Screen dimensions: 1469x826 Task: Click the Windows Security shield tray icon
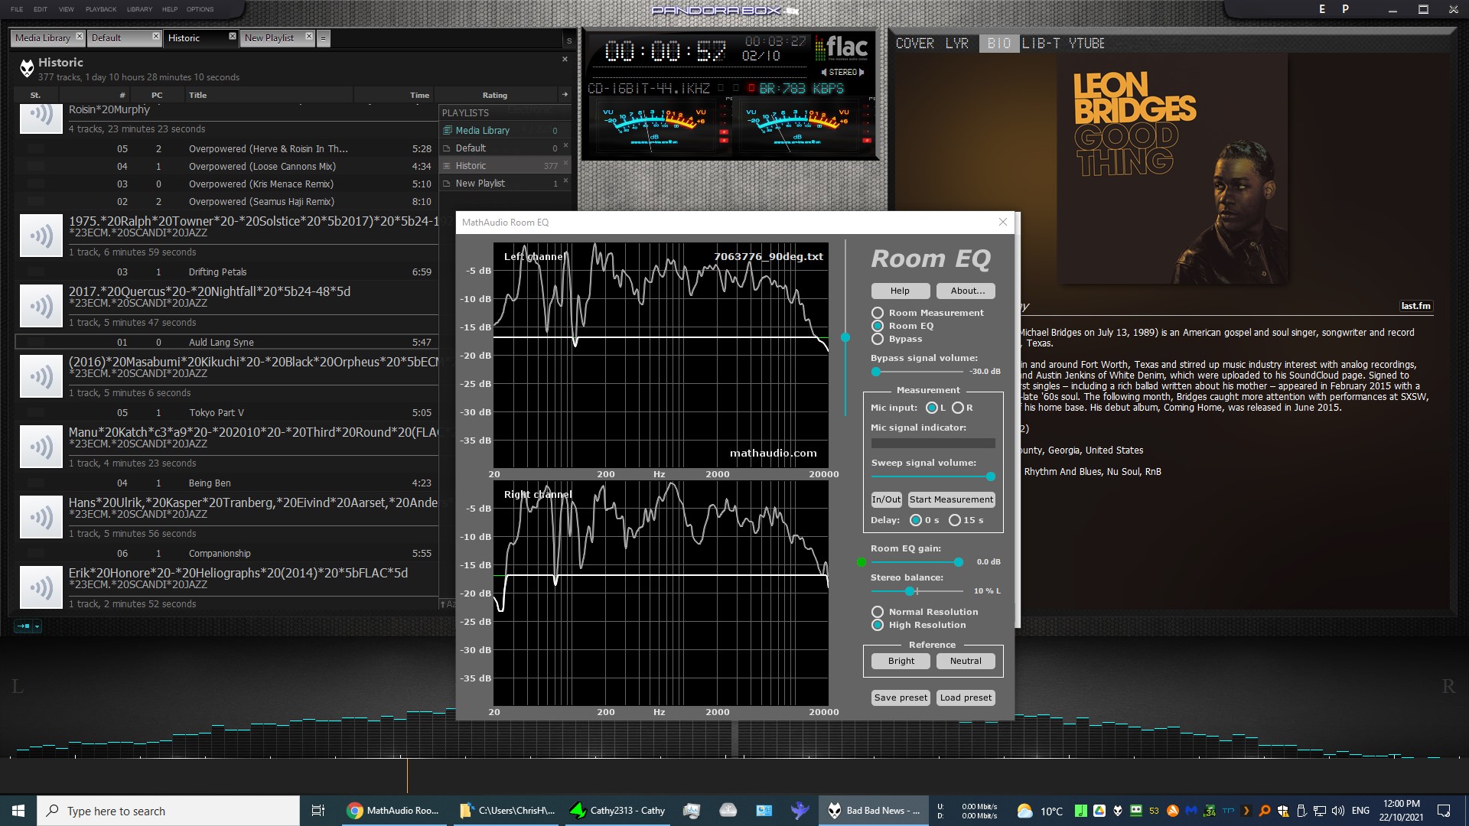[x=1283, y=811]
